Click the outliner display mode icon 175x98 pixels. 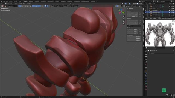click(x=150, y=4)
